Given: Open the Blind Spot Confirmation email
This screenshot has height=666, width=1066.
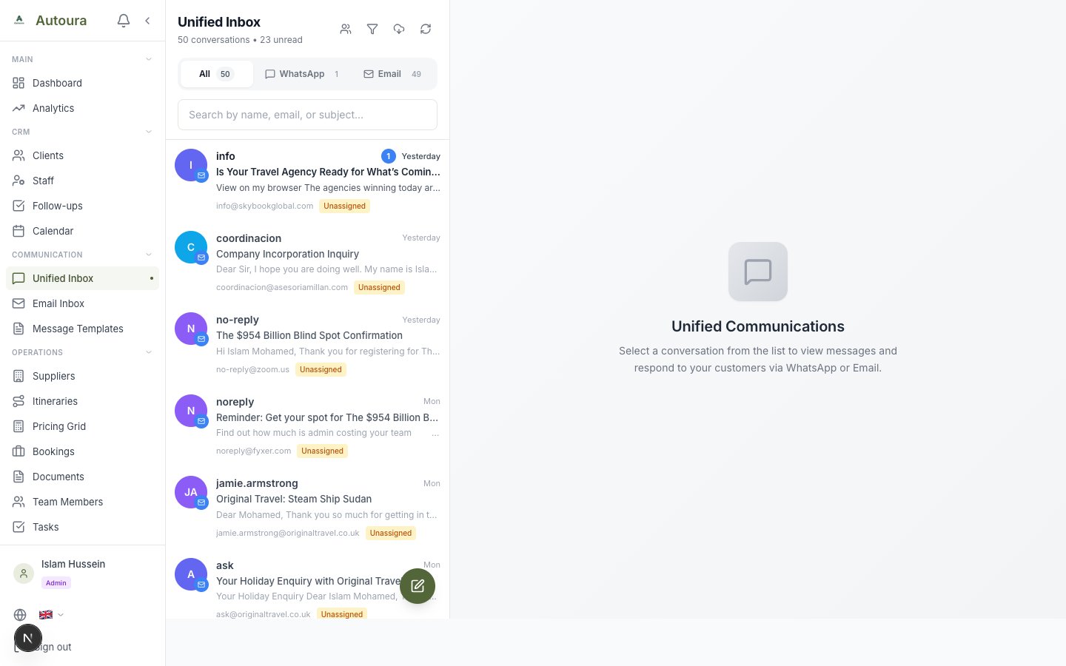Looking at the screenshot, I should pos(307,344).
